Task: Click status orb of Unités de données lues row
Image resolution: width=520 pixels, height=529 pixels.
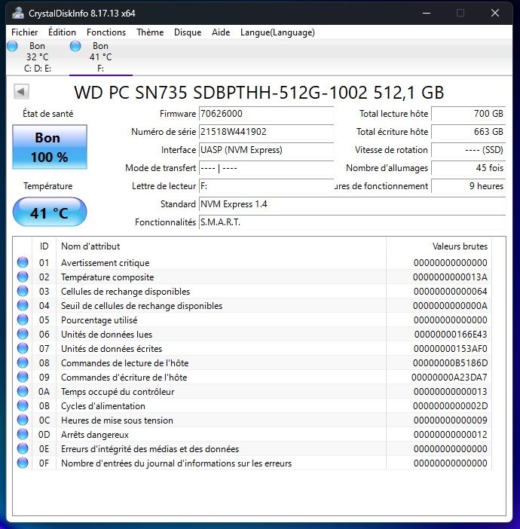Action: coord(23,335)
